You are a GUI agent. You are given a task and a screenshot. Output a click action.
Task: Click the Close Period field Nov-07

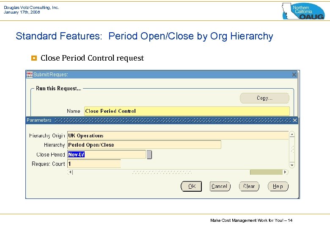click(x=107, y=154)
